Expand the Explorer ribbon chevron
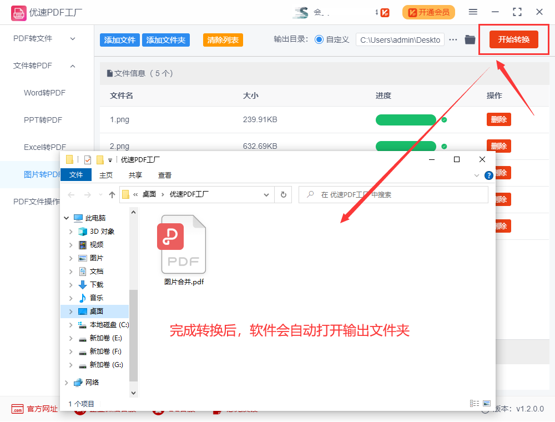The height and width of the screenshot is (422, 555). tap(476, 175)
